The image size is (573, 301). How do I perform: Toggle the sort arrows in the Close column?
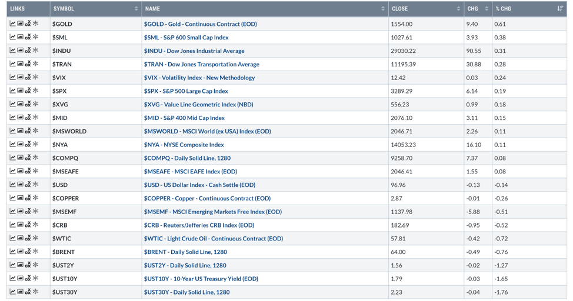458,9
